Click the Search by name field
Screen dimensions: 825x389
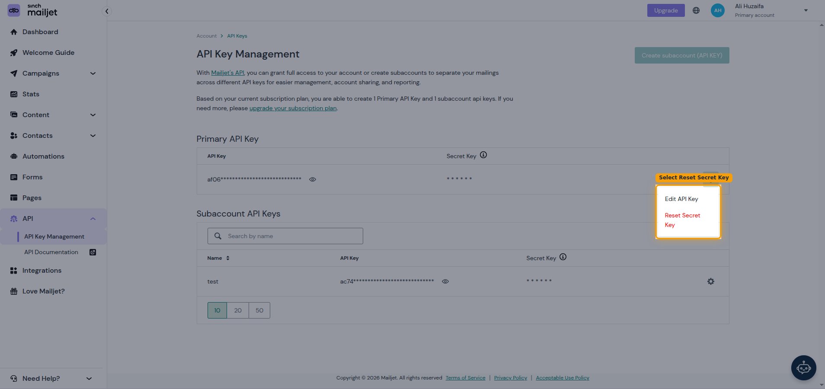pyautogui.click(x=285, y=236)
